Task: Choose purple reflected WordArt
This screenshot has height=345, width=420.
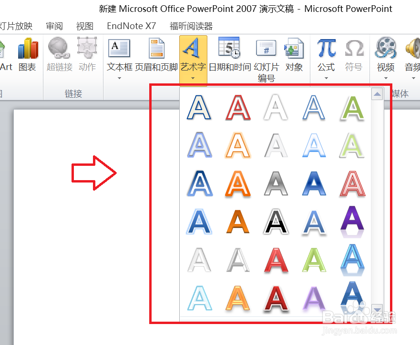Action: pos(352,221)
